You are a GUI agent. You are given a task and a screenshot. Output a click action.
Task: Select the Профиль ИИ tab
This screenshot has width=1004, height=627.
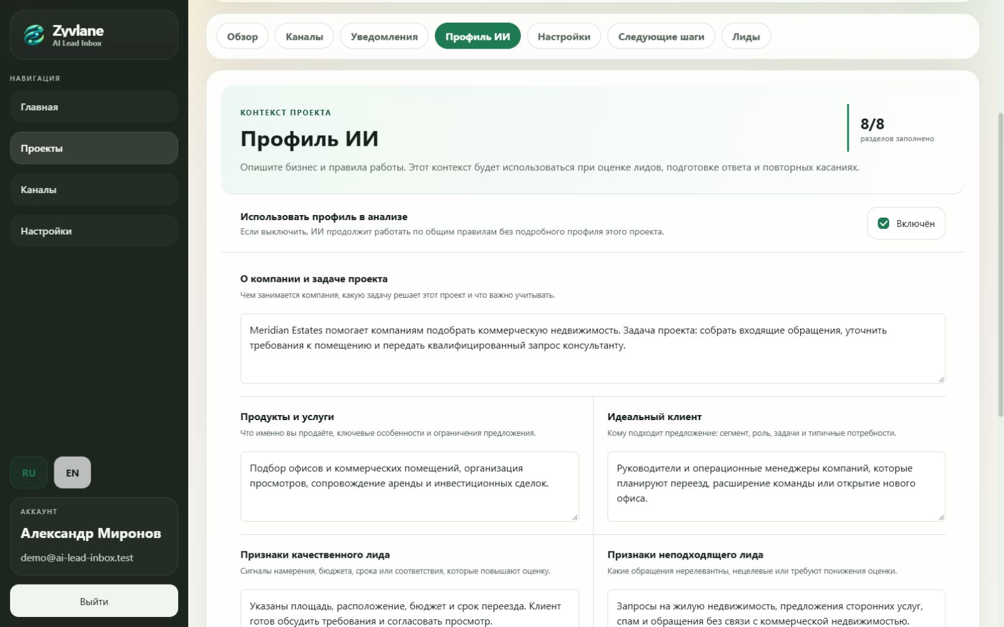point(477,36)
